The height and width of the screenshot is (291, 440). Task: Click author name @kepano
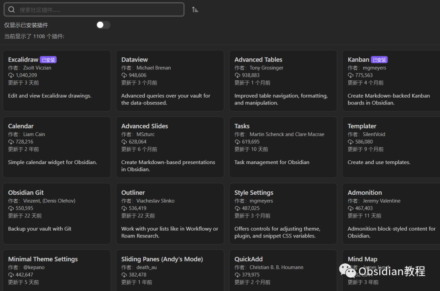(34, 267)
